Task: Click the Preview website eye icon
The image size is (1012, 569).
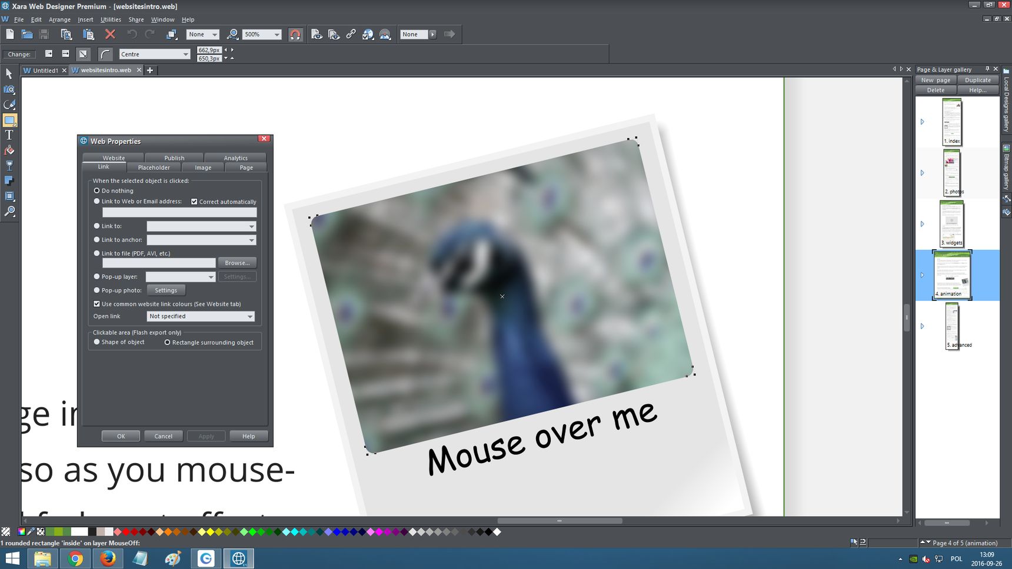Action: click(x=334, y=35)
